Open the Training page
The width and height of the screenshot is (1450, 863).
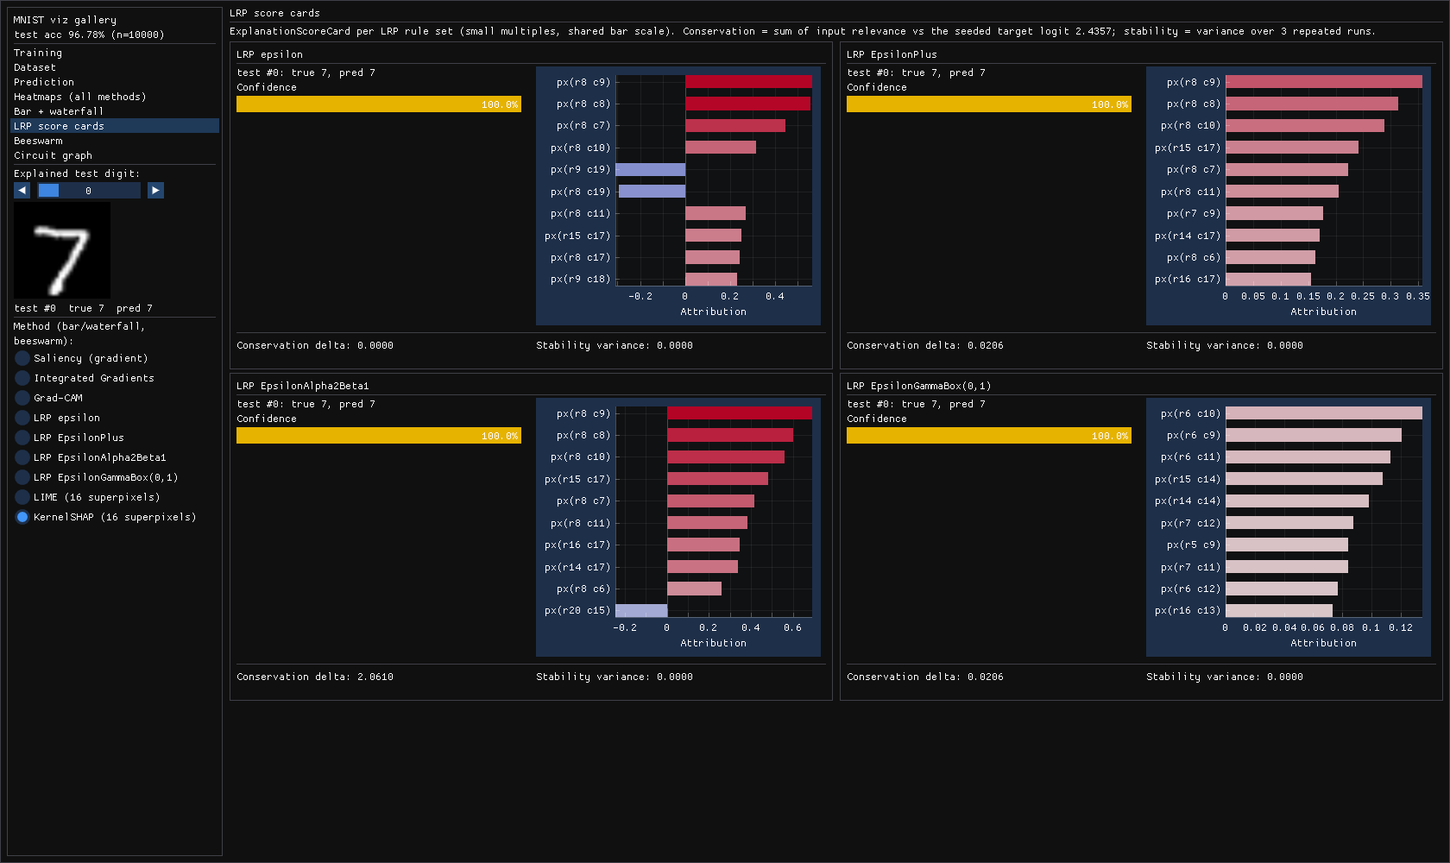click(115, 53)
